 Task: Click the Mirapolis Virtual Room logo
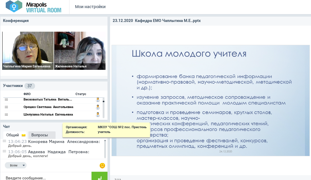pyautogui.click(x=34, y=7)
